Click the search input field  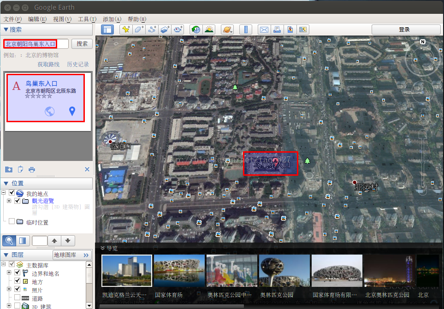[x=36, y=44]
